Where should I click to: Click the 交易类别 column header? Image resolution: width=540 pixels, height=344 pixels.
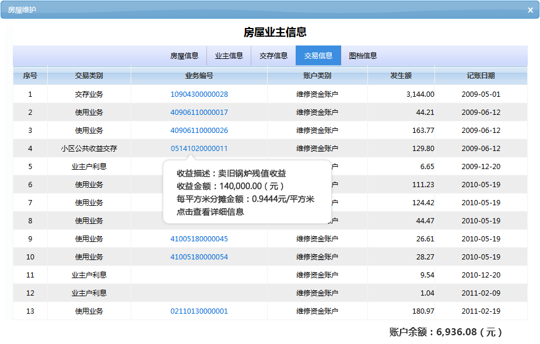tap(89, 76)
